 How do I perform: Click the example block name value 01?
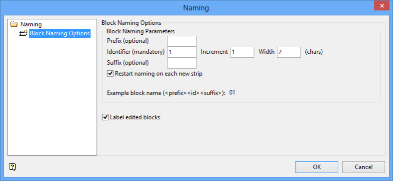point(232,92)
